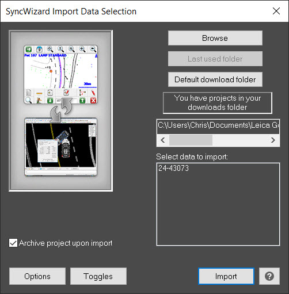Click the Browse button
Image resolution: width=289 pixels, height=294 pixels.
[215, 38]
